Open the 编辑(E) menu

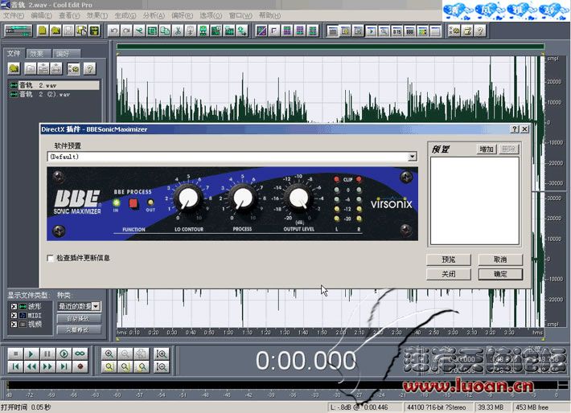pyautogui.click(x=41, y=15)
